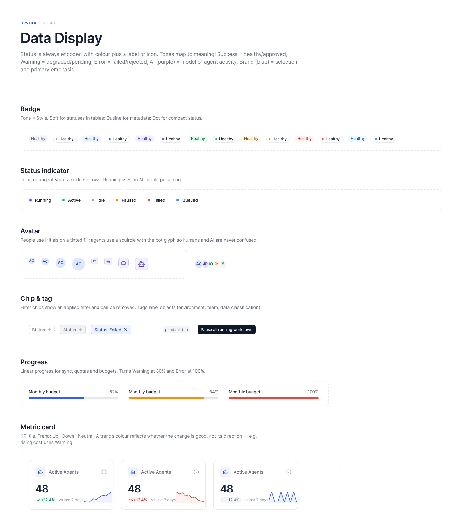Click bot icon on the neutral-trend Active Agents card
The width and height of the screenshot is (462, 514).
click(x=225, y=472)
